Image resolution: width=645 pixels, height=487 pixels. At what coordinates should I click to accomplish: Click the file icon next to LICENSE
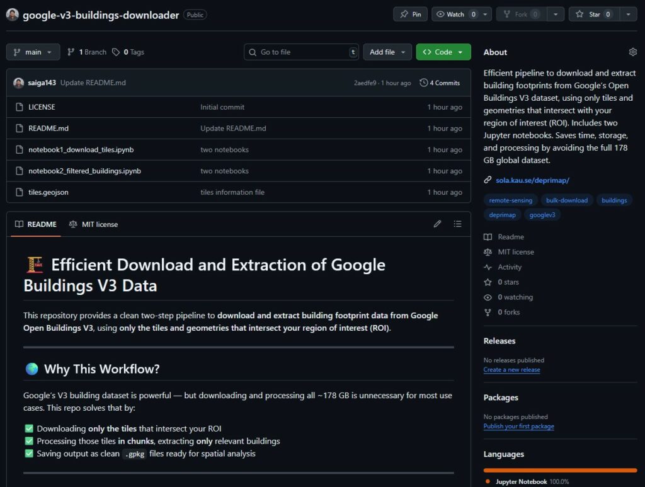(20, 107)
